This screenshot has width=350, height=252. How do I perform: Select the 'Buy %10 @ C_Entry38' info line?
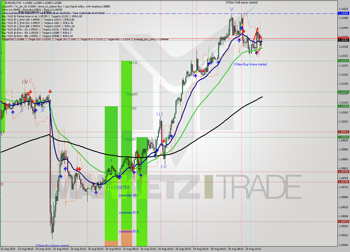point(38,20)
